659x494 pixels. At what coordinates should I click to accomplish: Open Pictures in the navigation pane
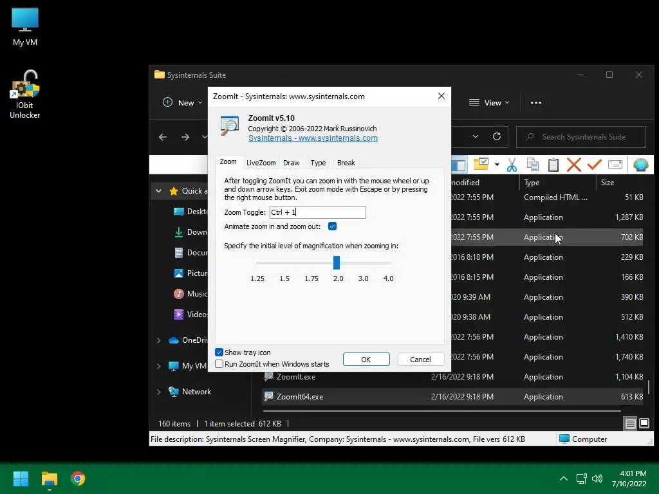(190, 273)
